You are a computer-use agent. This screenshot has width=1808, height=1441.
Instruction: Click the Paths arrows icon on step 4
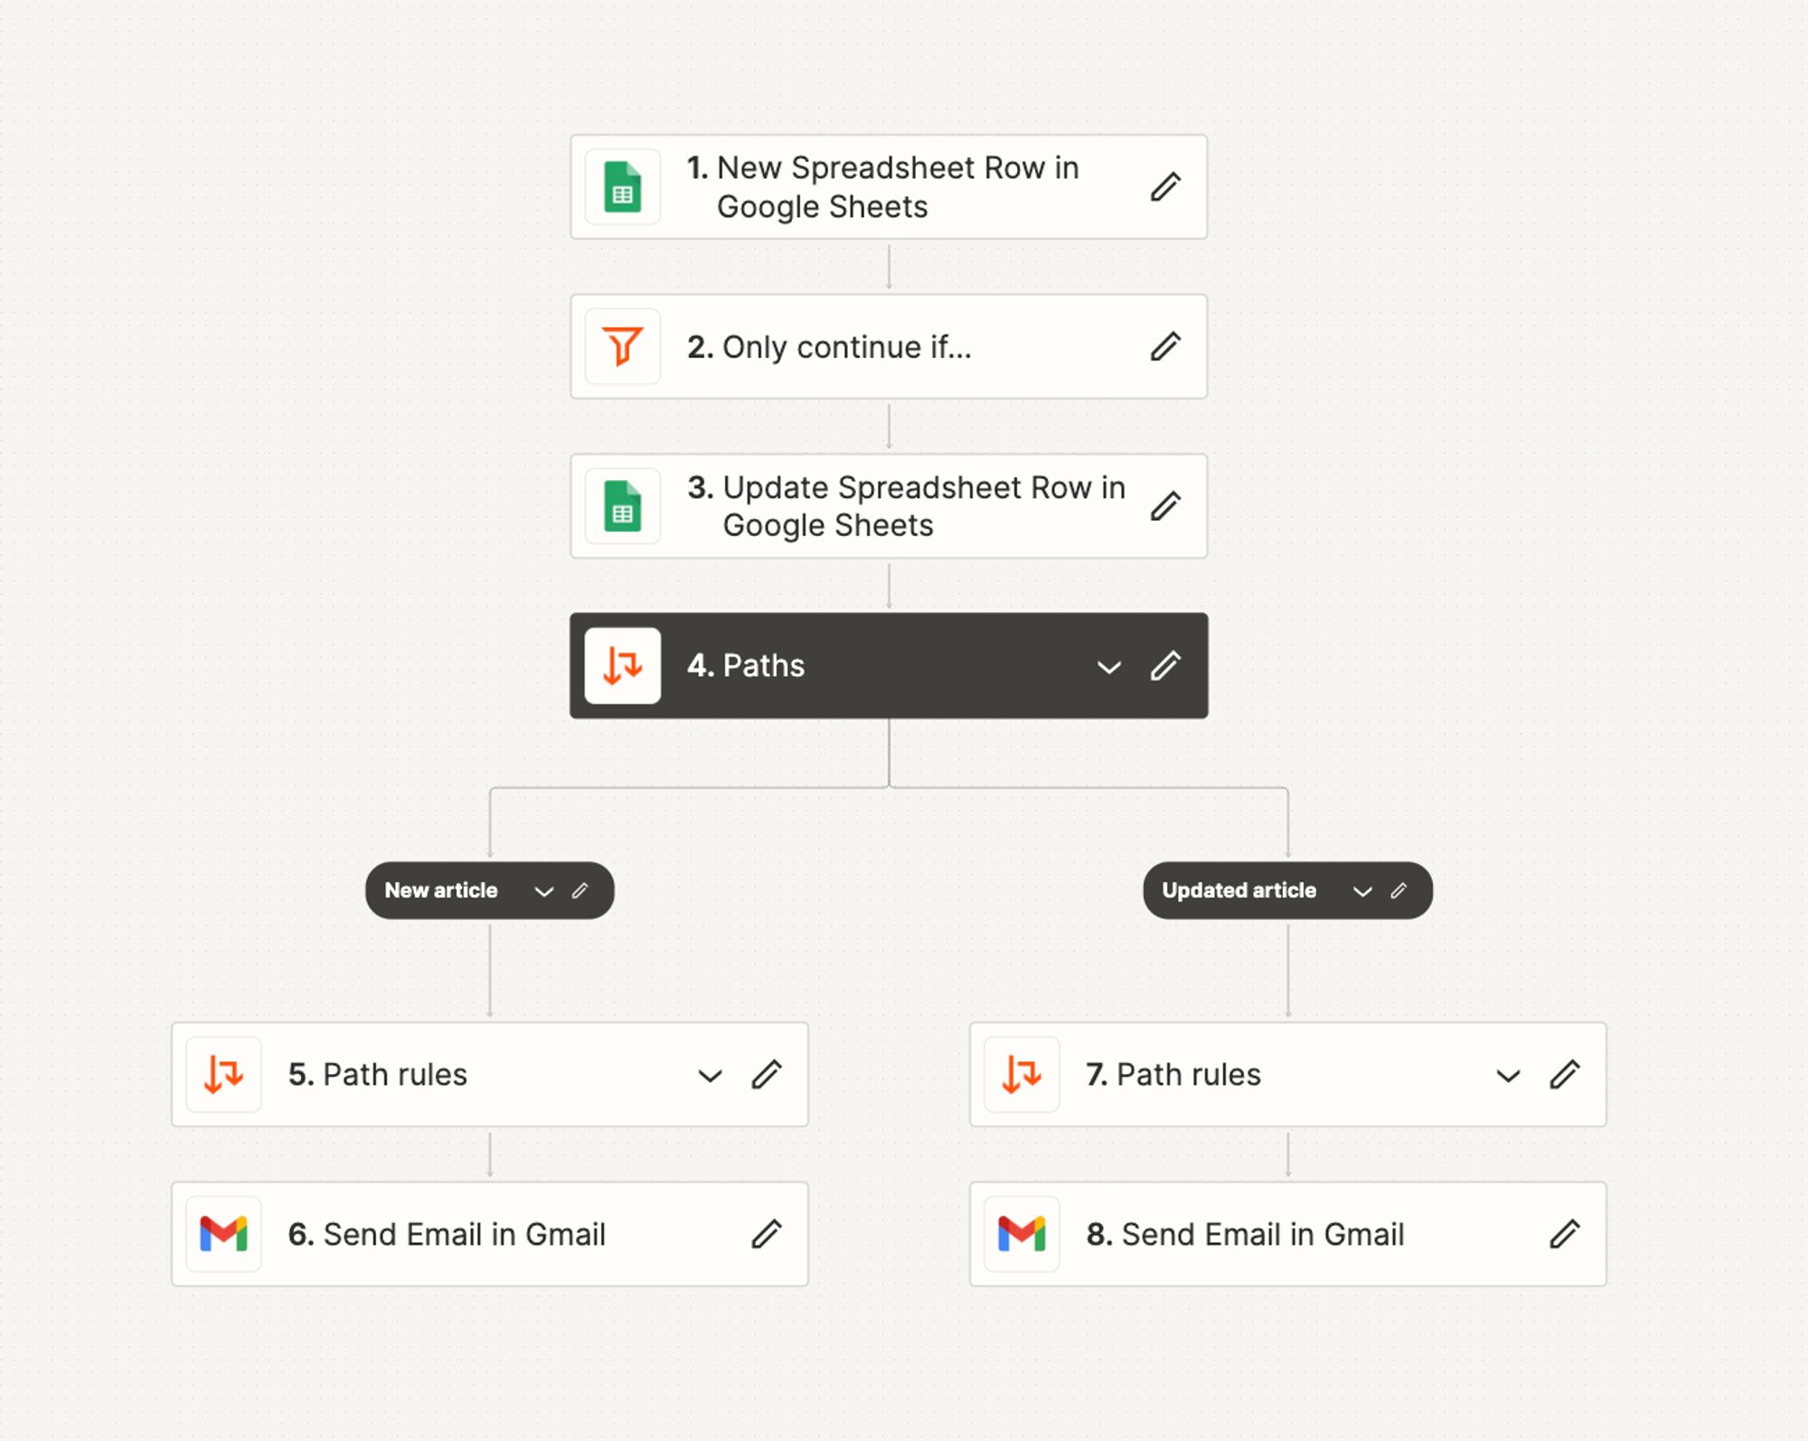click(622, 666)
